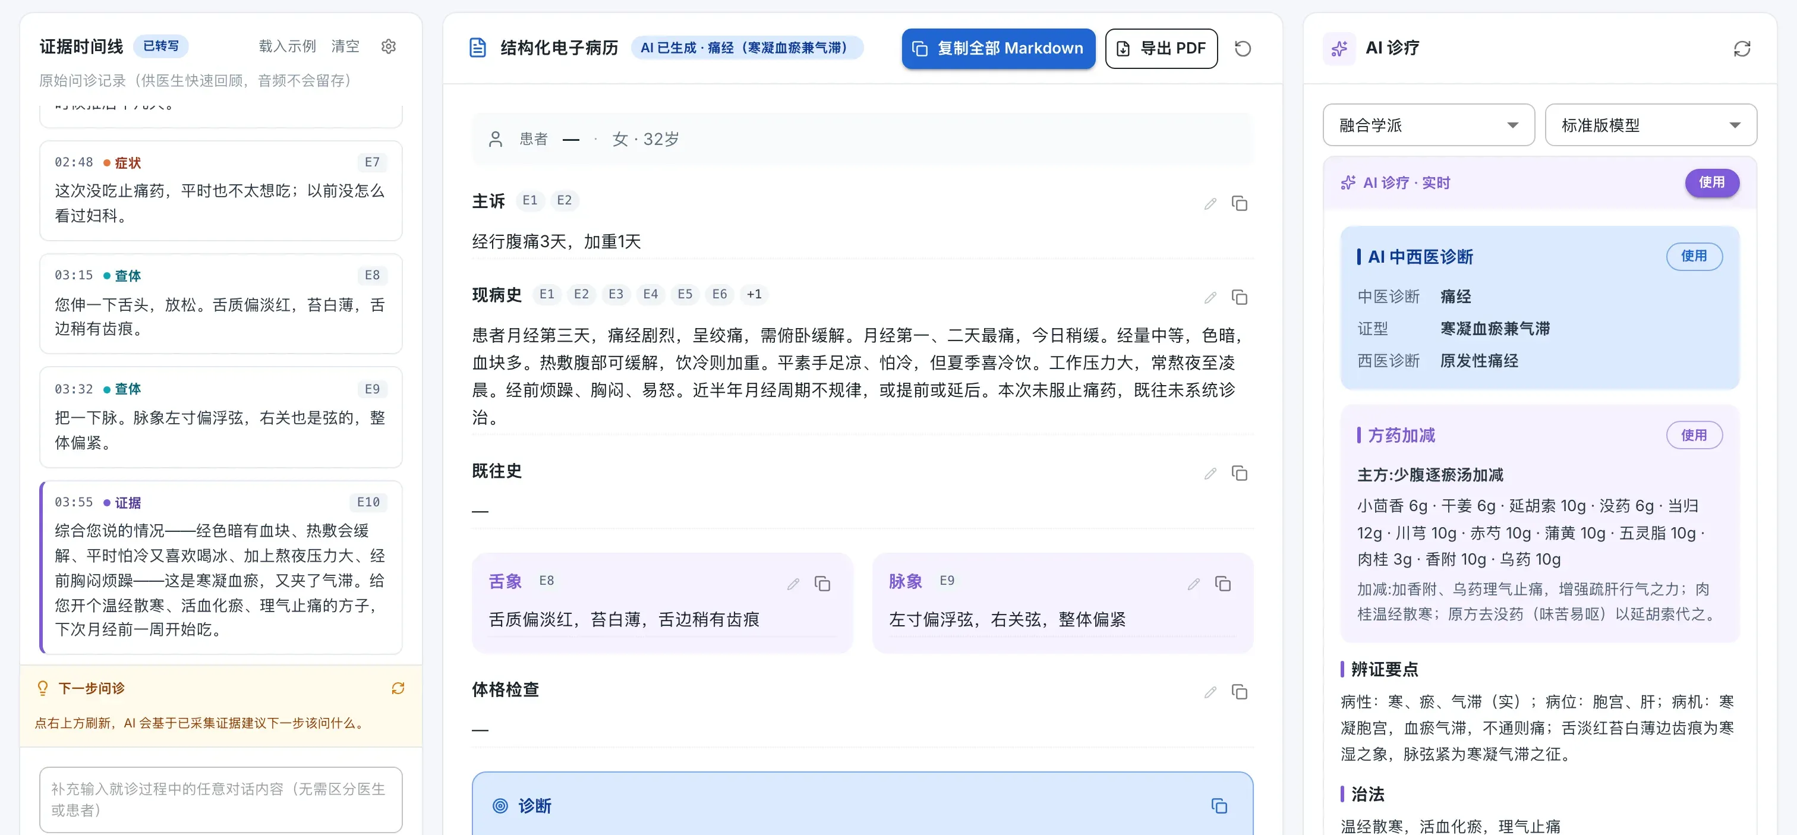Edit the 既往史 section
Screen dimensions: 1797x835
1210,473
